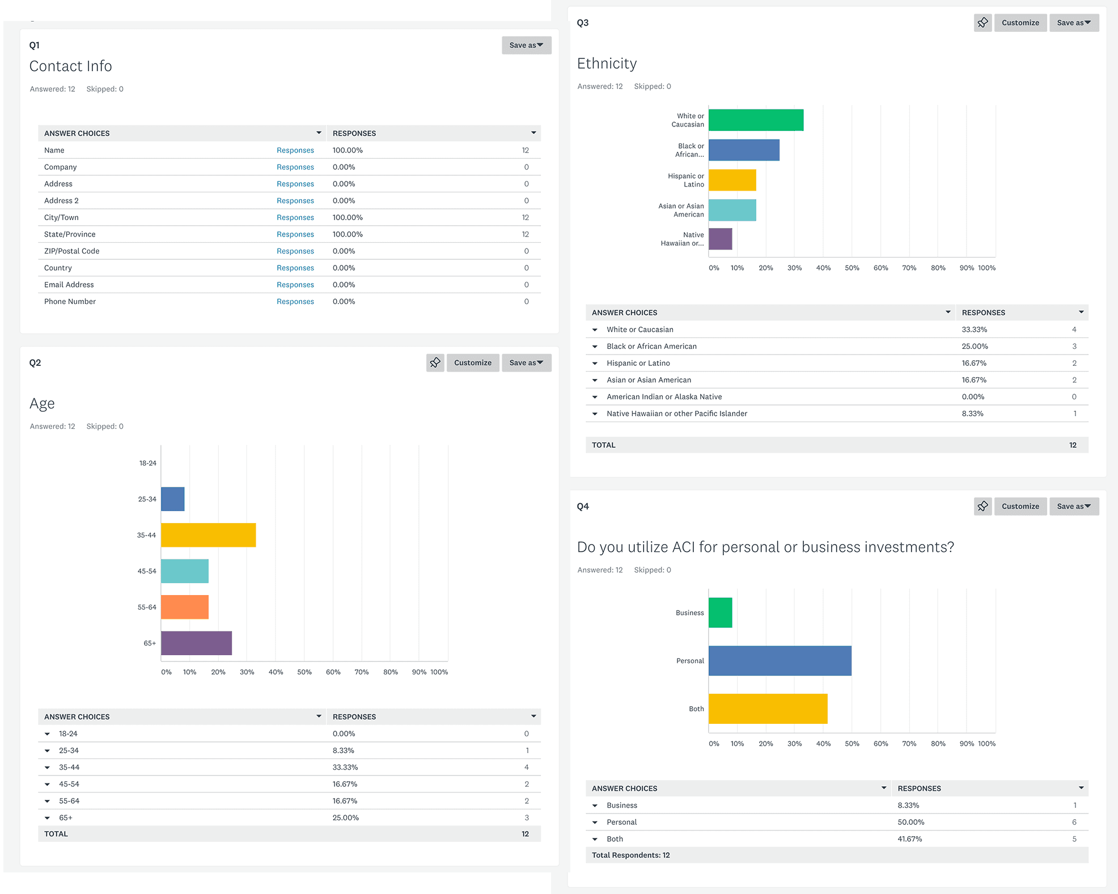Select the orange 55-64 age bar
Image resolution: width=1118 pixels, height=894 pixels.
185,607
